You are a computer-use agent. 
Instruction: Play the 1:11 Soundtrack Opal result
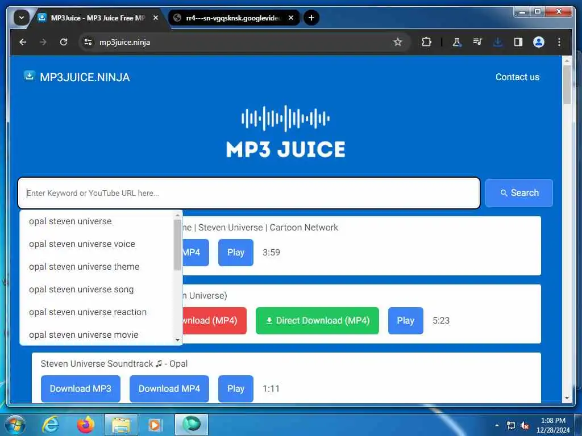236,388
